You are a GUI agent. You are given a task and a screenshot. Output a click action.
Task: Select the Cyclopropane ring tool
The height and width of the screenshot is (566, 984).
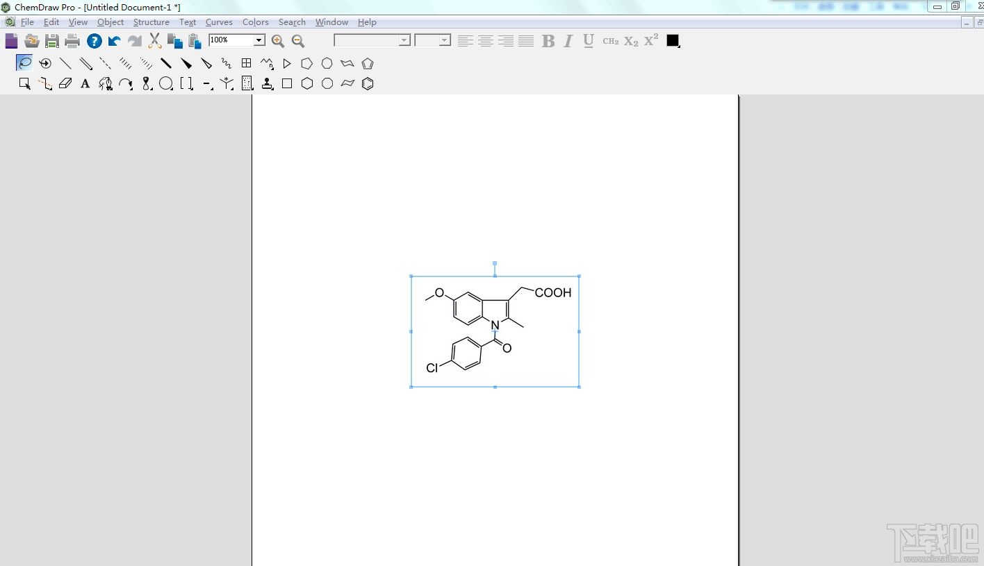pos(287,63)
